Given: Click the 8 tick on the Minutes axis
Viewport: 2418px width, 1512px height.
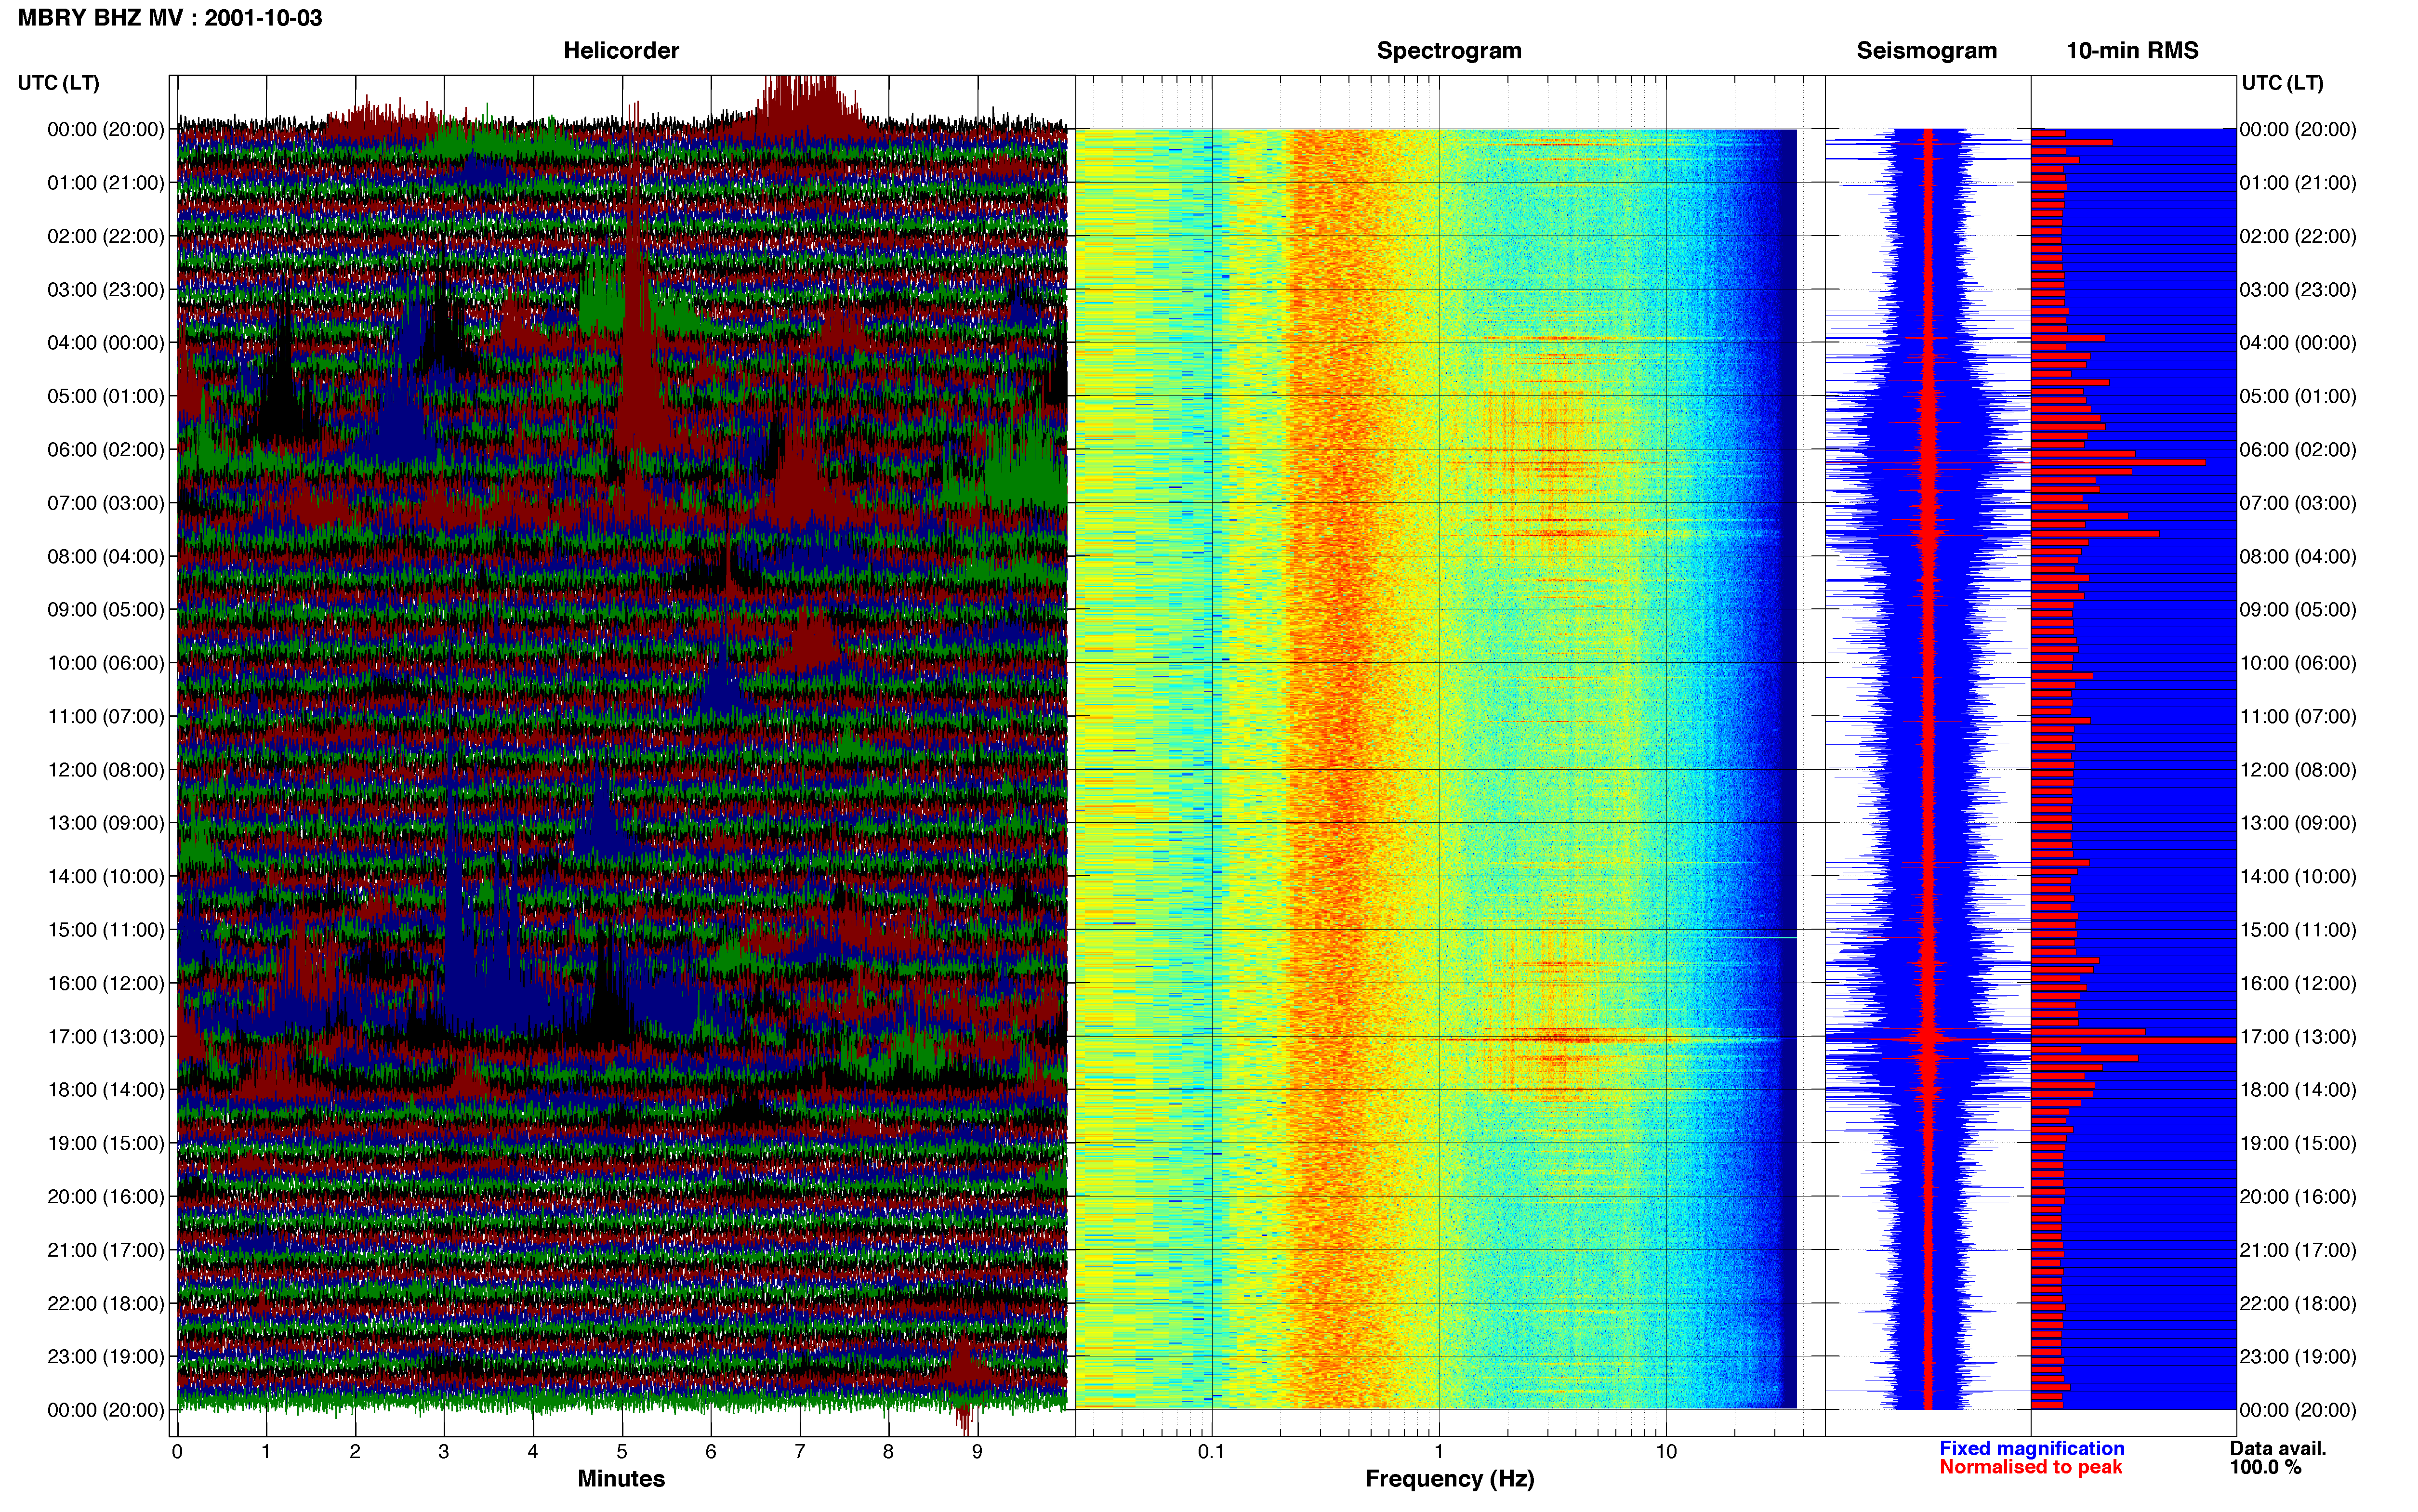Looking at the screenshot, I should point(888,1452).
